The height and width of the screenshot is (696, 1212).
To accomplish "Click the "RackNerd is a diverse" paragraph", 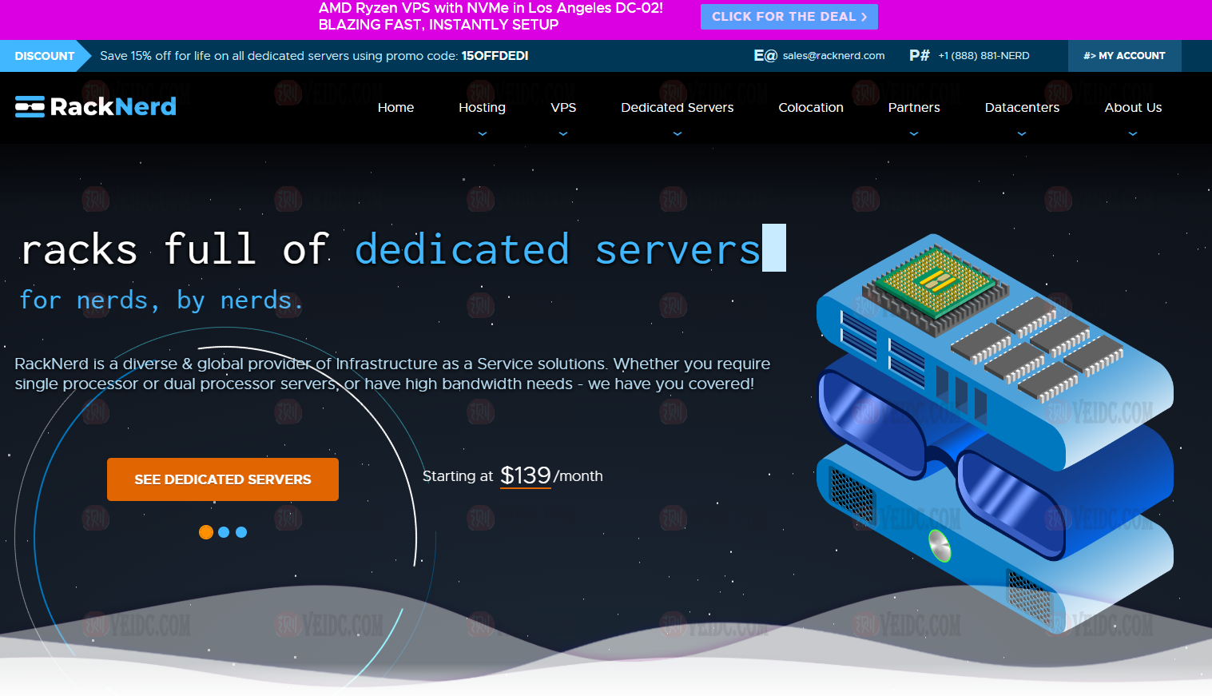I will 392,373.
